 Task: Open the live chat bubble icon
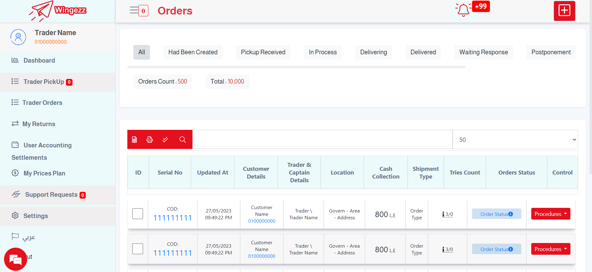(x=15, y=259)
